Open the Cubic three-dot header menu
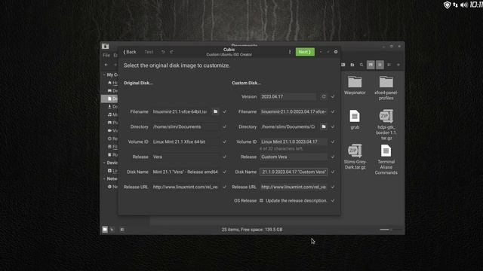Viewport: 483px width, 271px height. point(290,52)
